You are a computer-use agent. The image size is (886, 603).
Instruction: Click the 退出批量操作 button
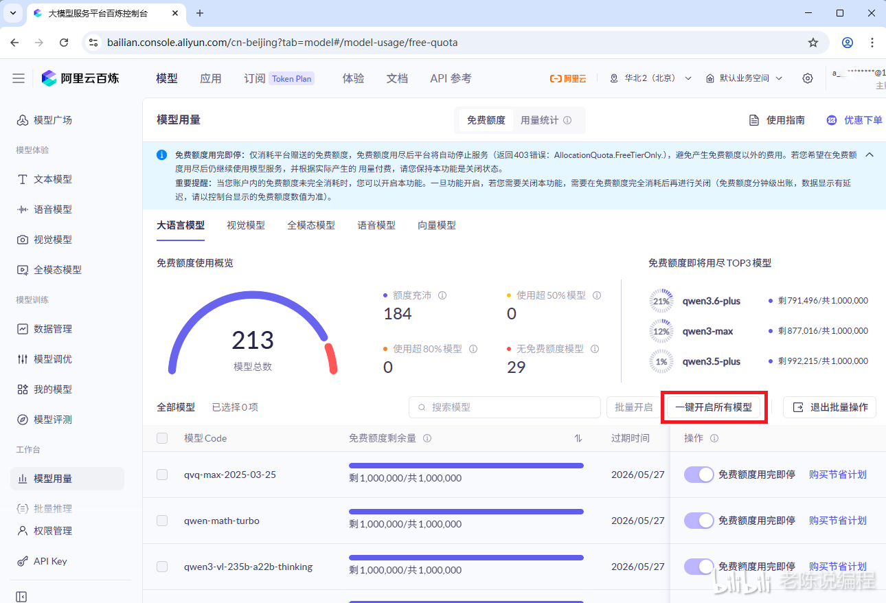pos(830,407)
